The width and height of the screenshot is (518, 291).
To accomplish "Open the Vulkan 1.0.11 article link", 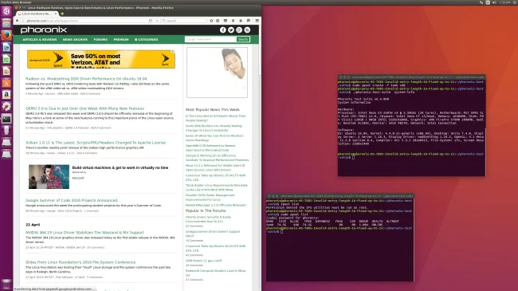I will coord(96,143).
